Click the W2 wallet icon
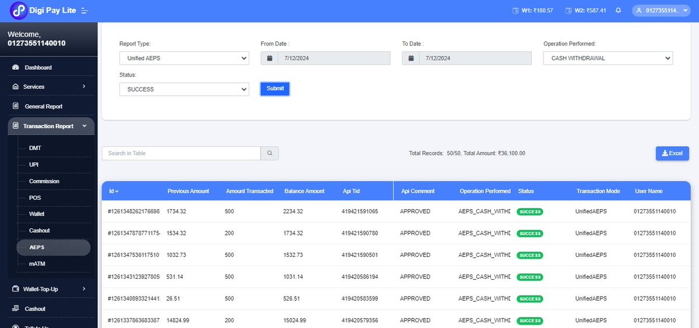 pos(568,10)
